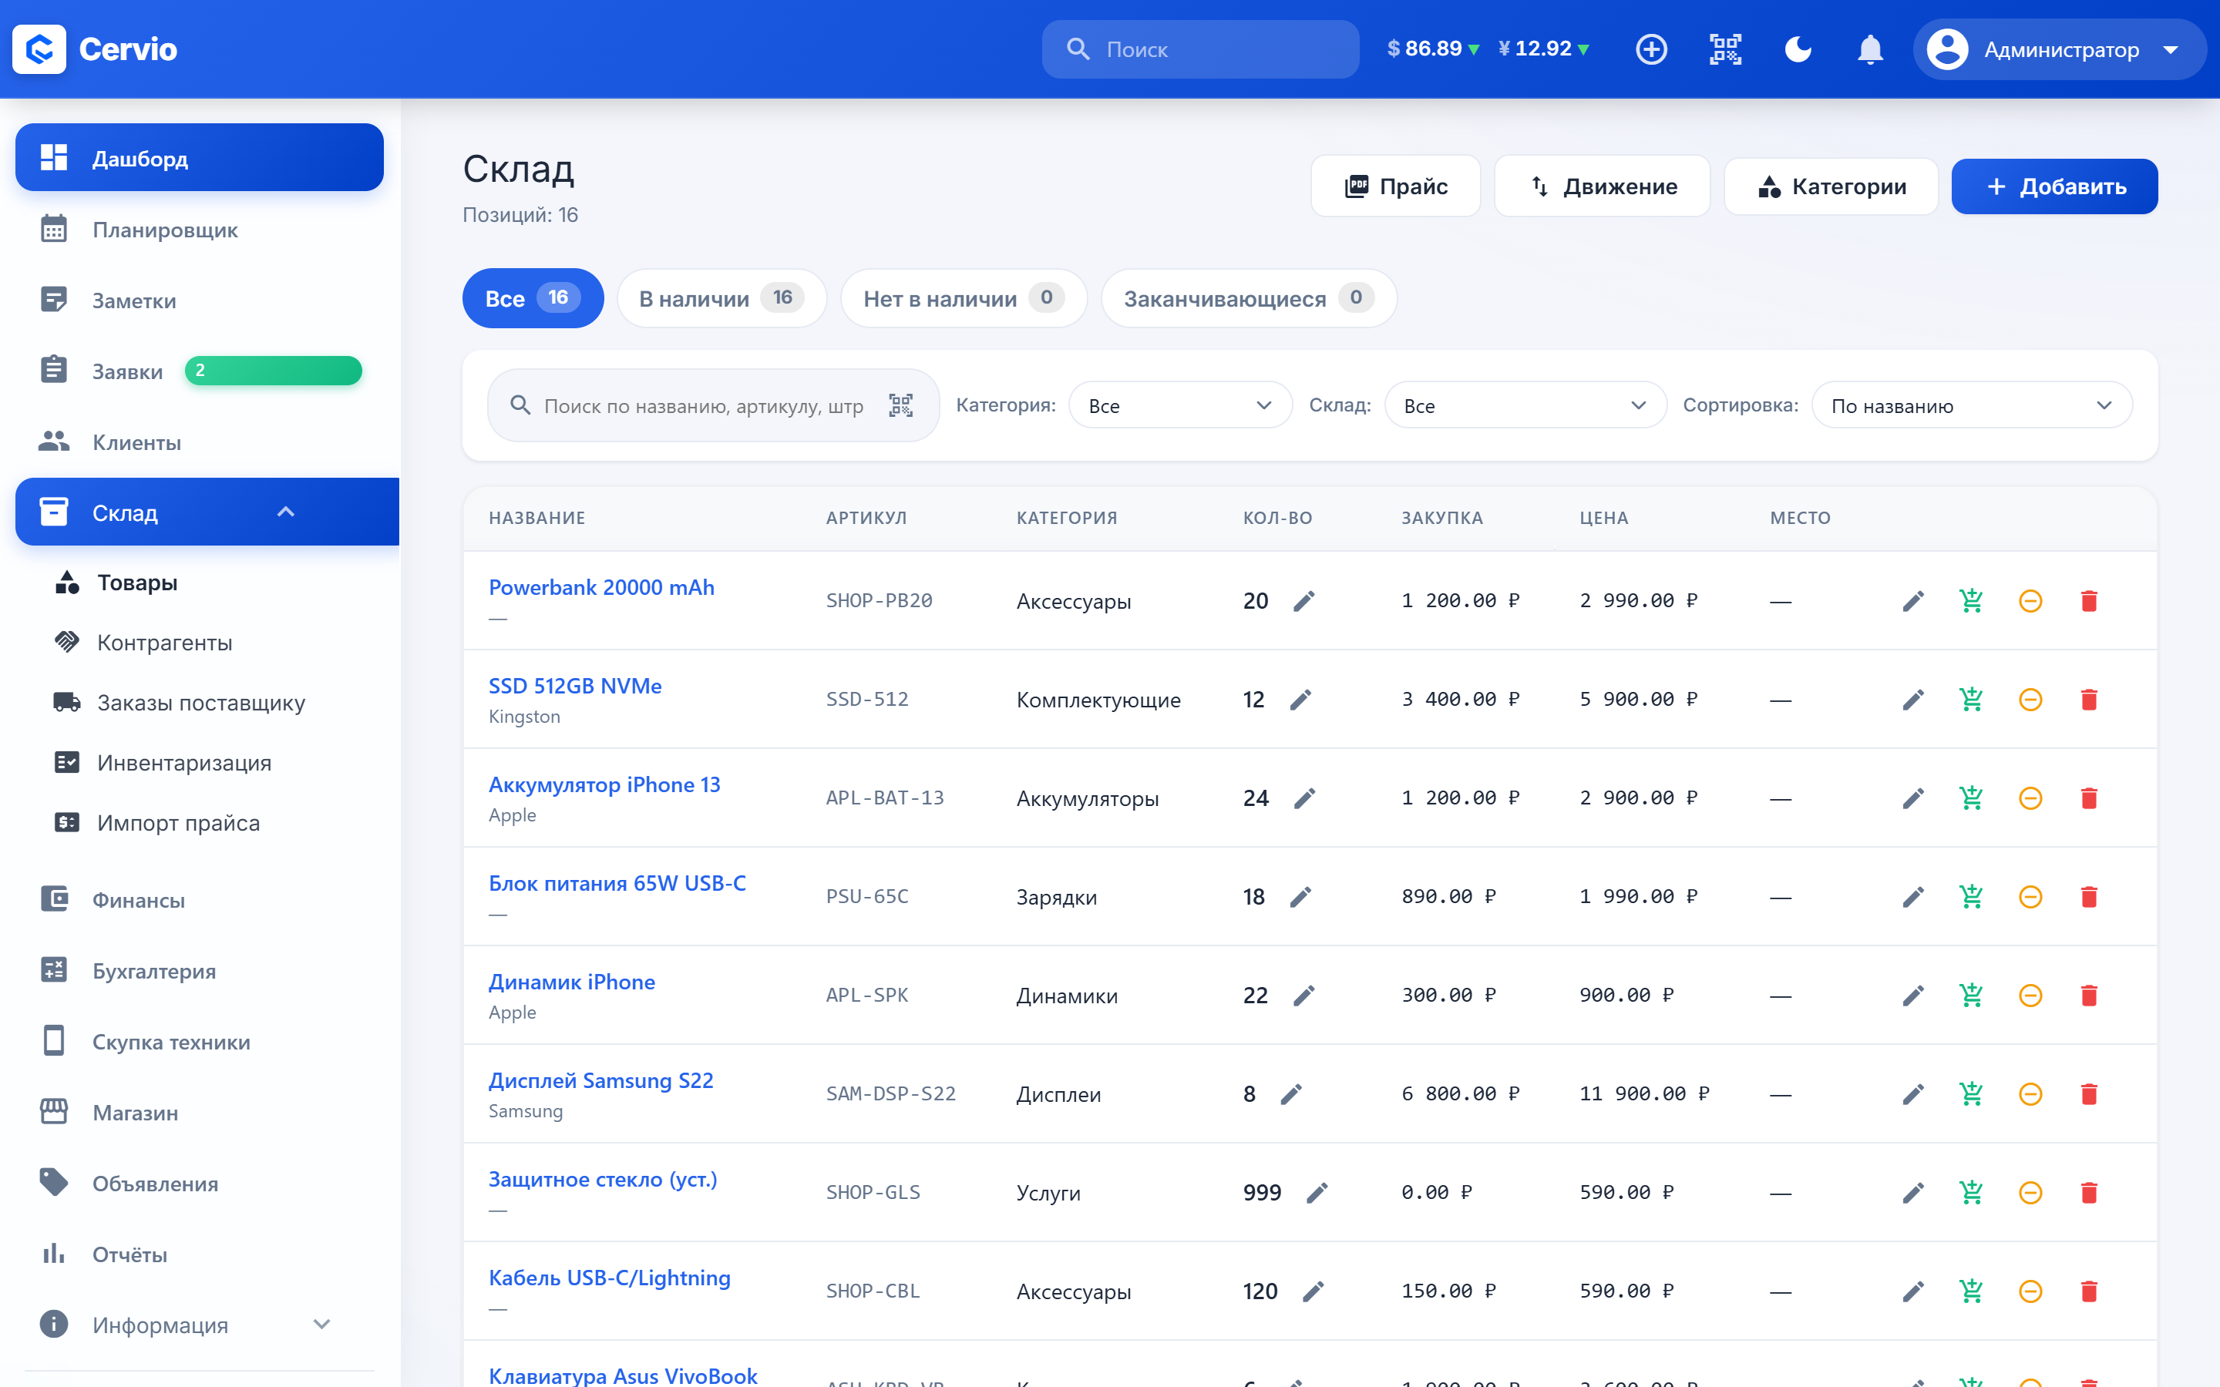Open Сортировка По названию dropdown

(x=1971, y=405)
